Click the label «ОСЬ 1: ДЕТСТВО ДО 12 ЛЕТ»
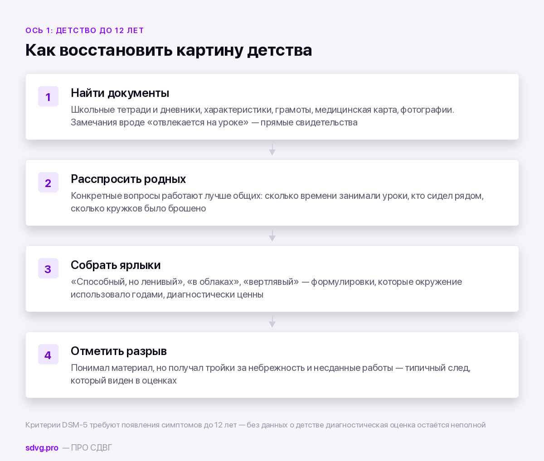Screen dimensions: 544x461 85,30
